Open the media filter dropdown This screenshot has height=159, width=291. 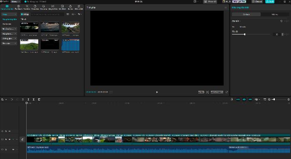[x=80, y=14]
